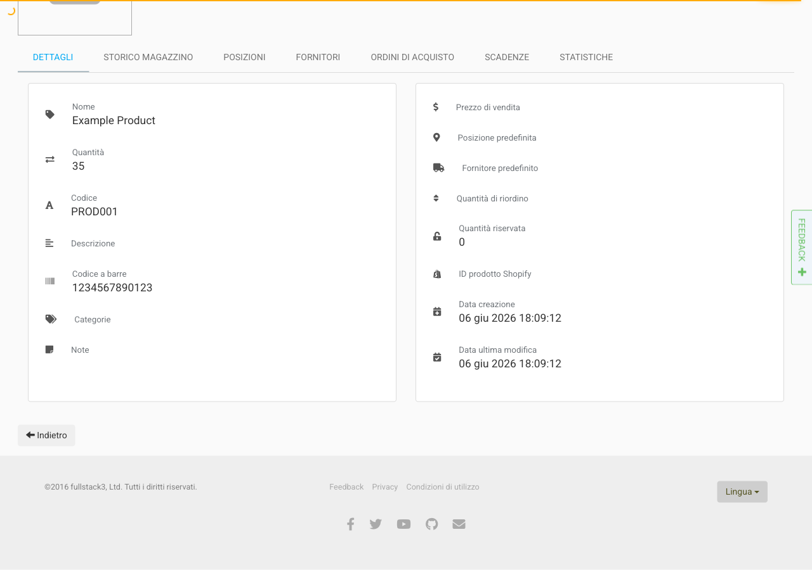Click the dollar icon beside Prezzo di vendita
This screenshot has width=812, height=570.
(436, 107)
